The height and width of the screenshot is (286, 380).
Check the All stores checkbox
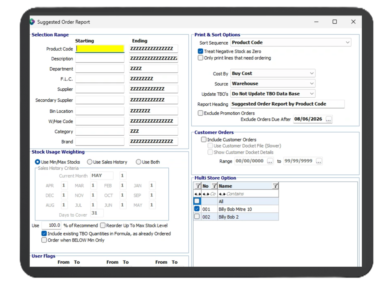[x=197, y=201]
